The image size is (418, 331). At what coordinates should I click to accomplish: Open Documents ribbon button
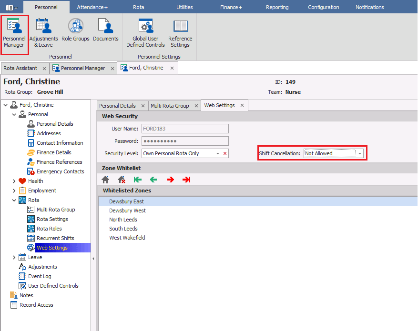point(105,30)
